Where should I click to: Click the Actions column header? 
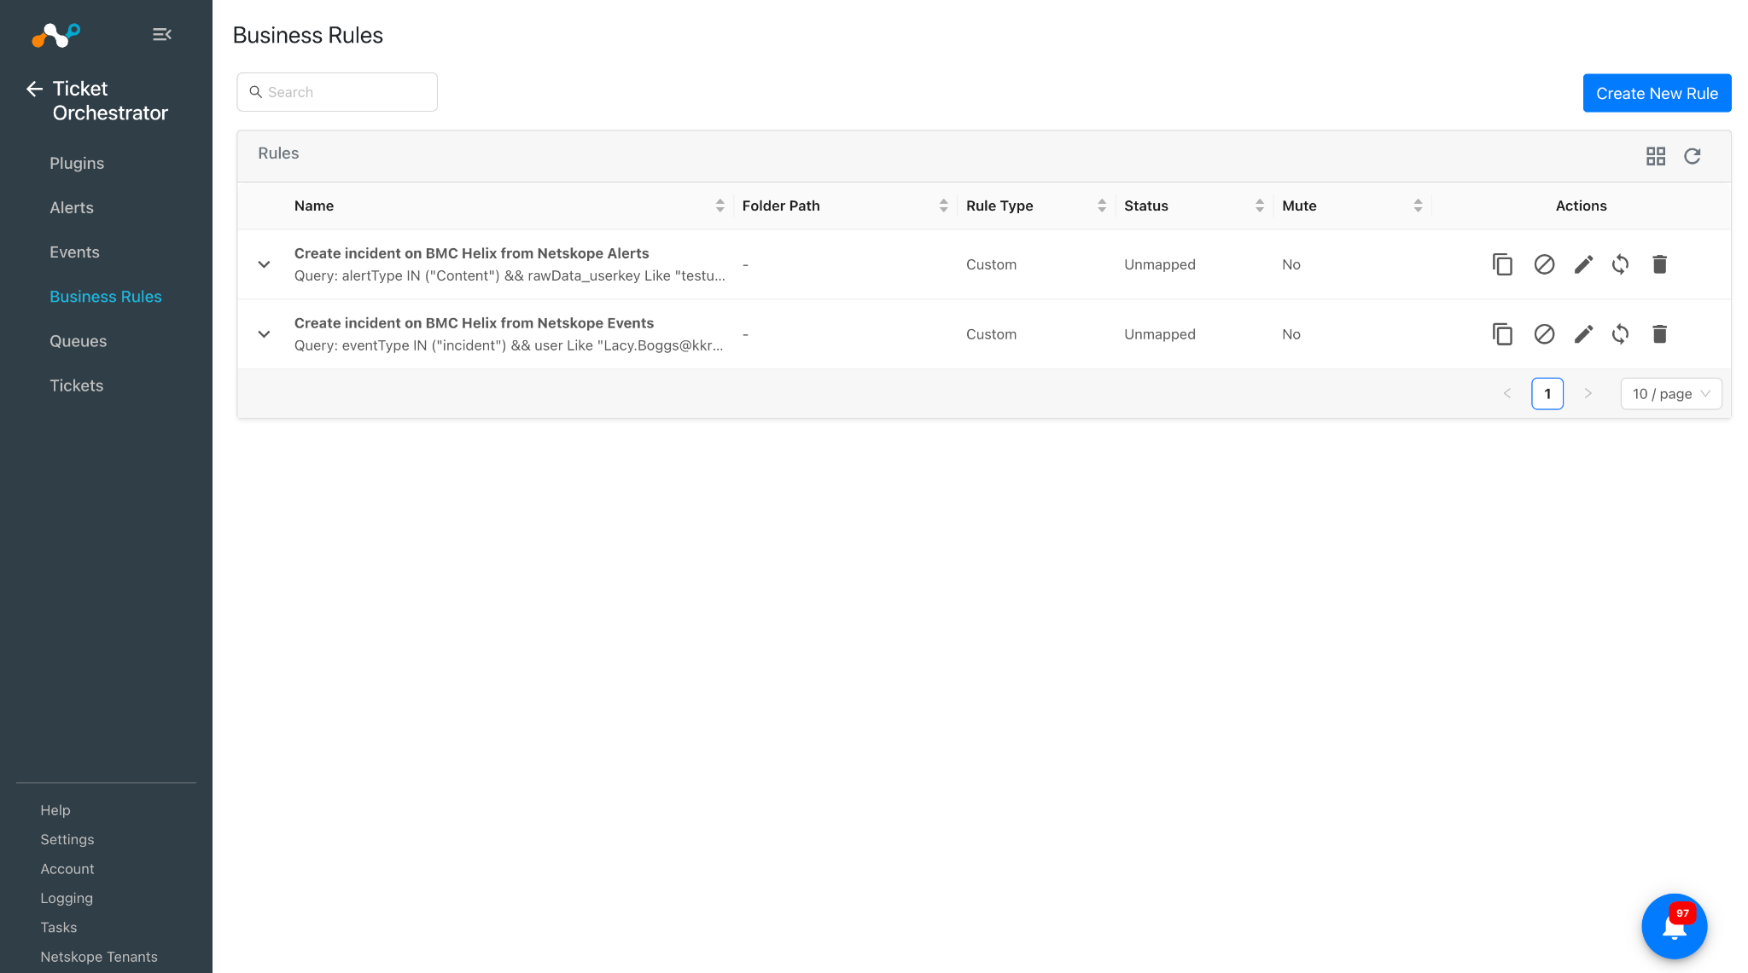pyautogui.click(x=1582, y=206)
